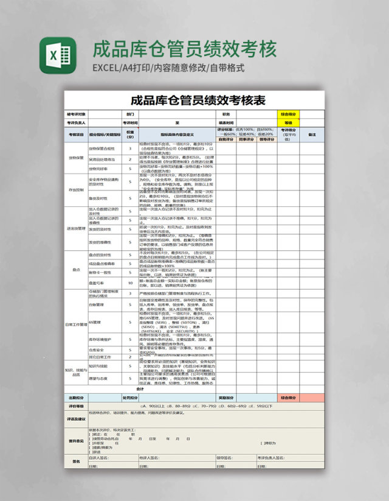Click the green Excel file icon
Image resolution: width=389 pixels, height=501 pixels.
(58, 55)
